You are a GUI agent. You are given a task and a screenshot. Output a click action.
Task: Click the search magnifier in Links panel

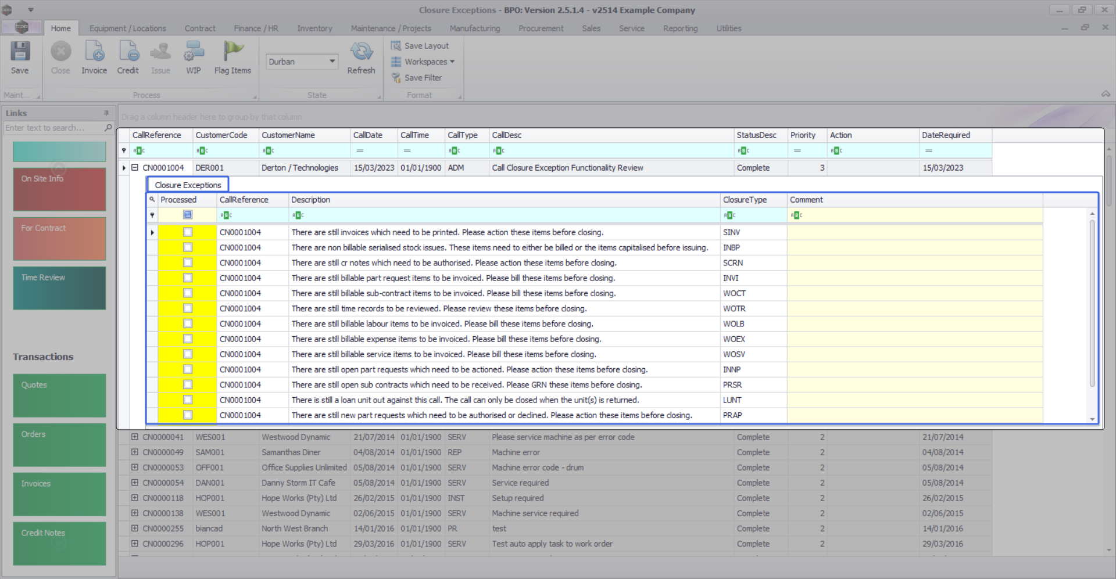108,128
